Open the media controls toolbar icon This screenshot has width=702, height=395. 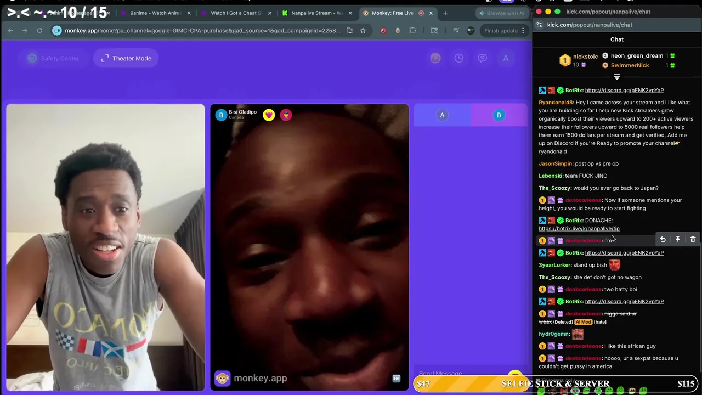pos(456,31)
